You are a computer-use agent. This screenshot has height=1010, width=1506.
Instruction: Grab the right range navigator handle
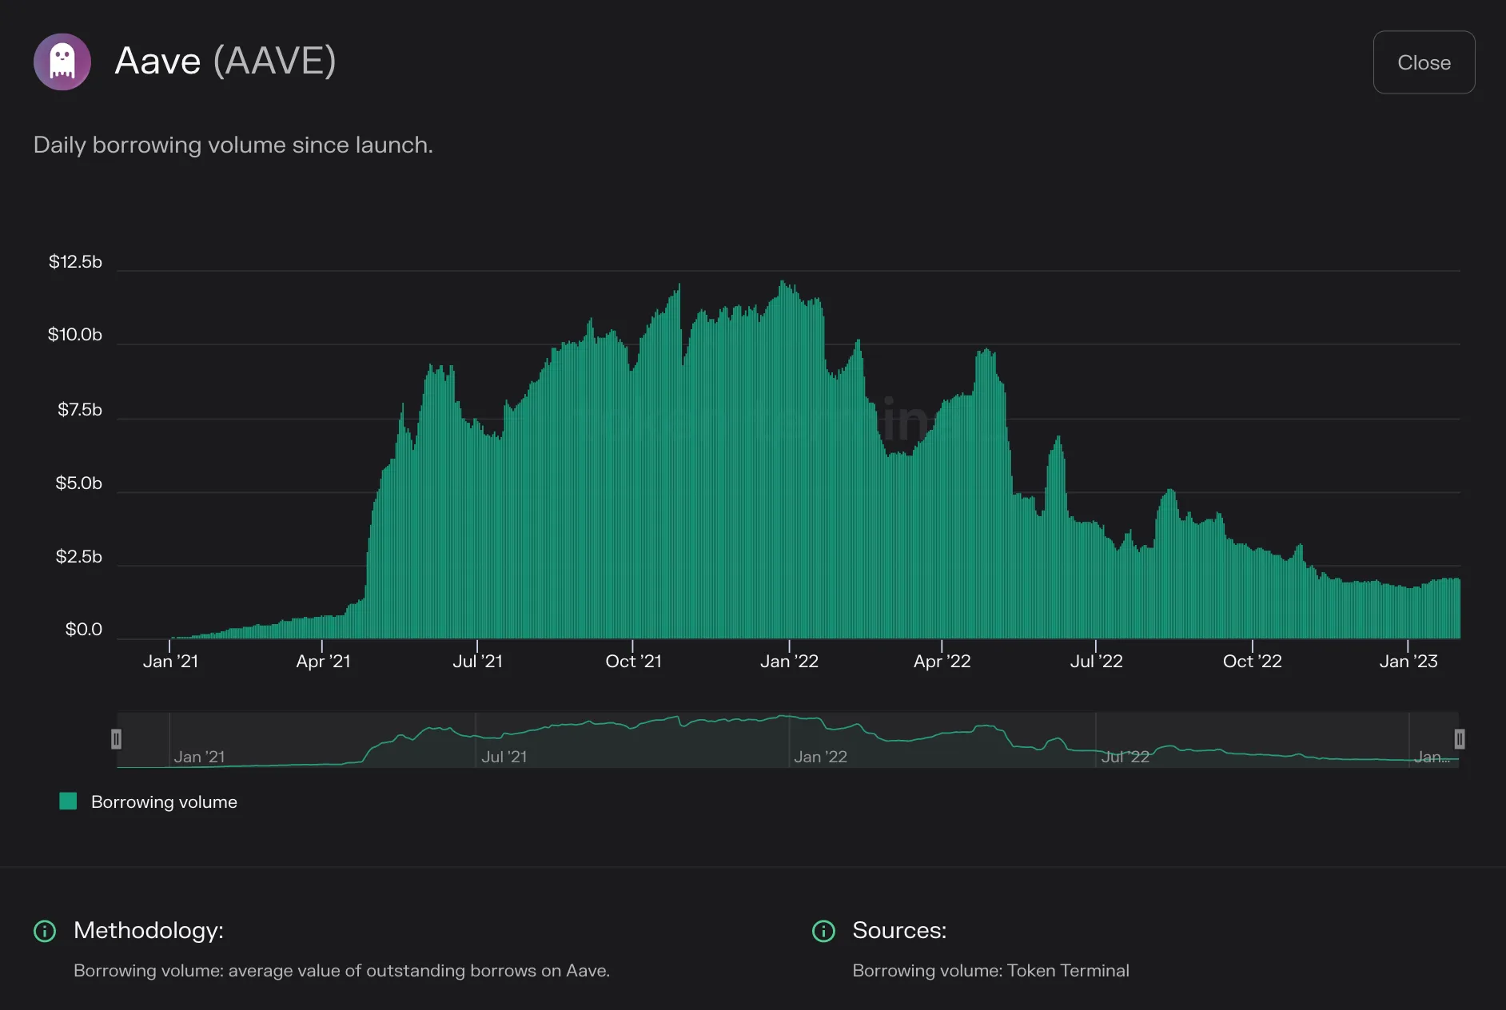tap(1459, 739)
